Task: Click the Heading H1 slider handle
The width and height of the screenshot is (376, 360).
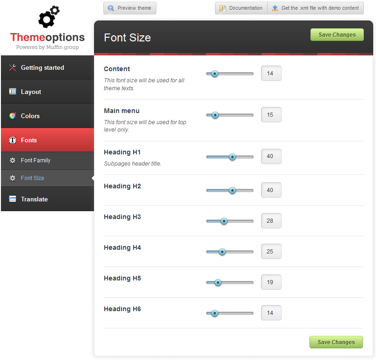Action: [x=232, y=157]
